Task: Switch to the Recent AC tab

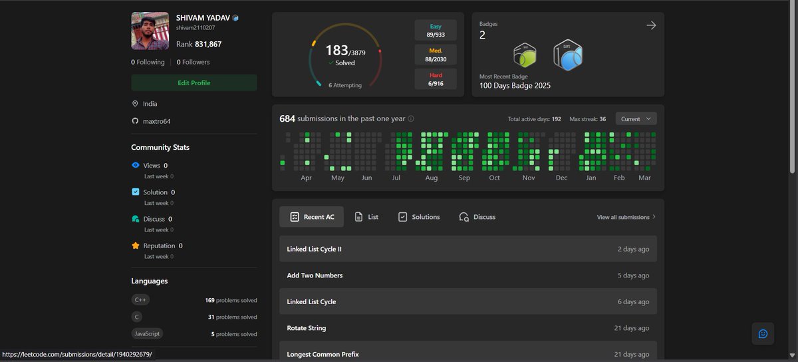Action: [312, 217]
